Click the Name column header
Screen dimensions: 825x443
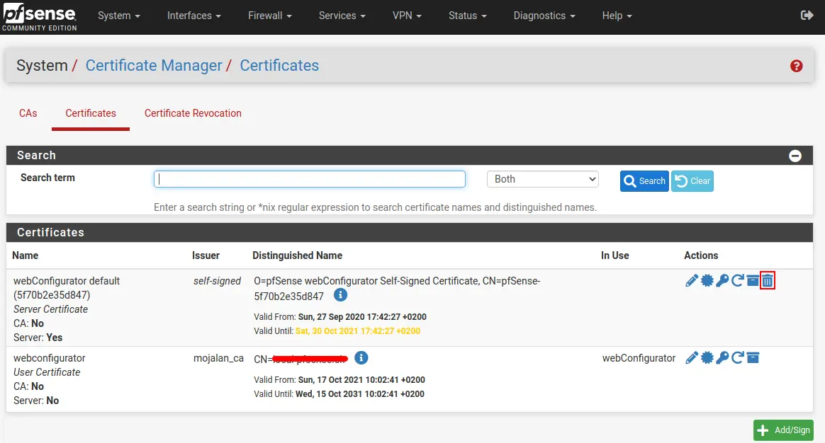(26, 255)
